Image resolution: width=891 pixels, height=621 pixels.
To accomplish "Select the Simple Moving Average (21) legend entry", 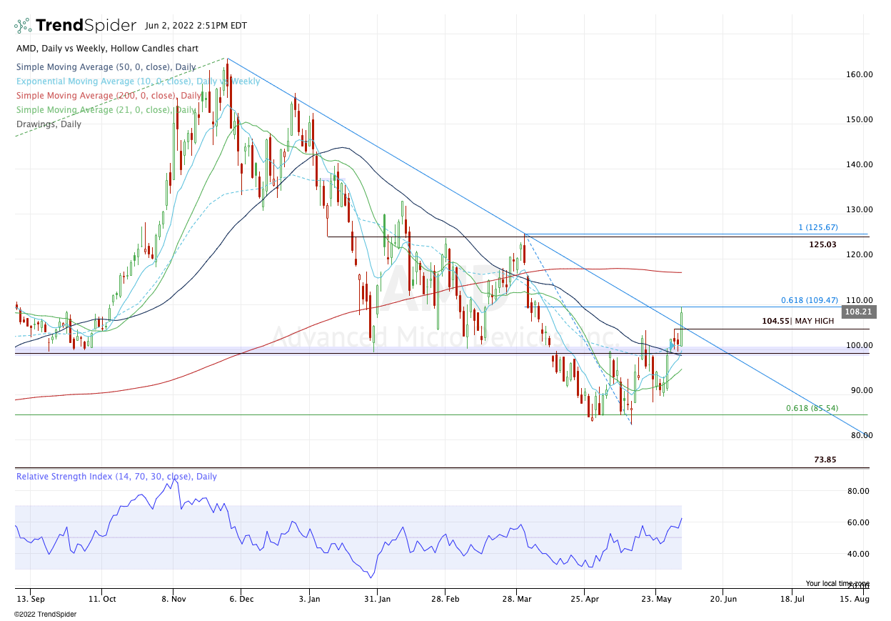I will (105, 109).
